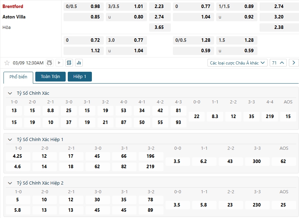Open the scoreboard list icon
The image size is (299, 218).
tap(69, 63)
